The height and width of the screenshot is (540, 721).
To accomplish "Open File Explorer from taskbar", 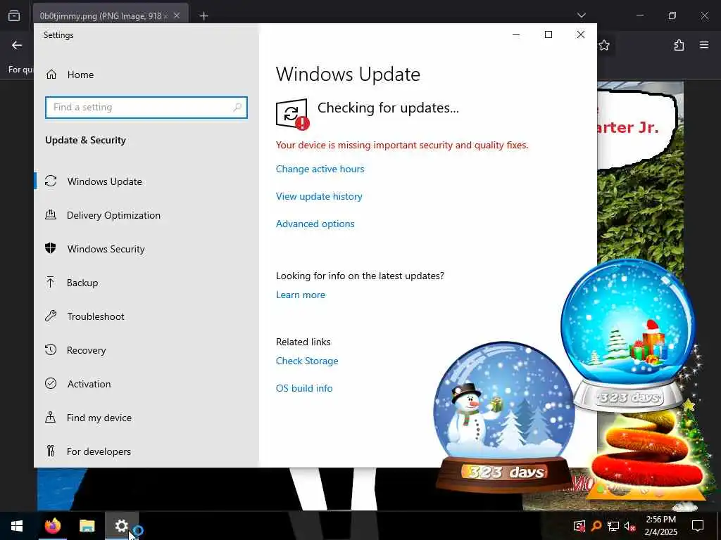I will (87, 526).
